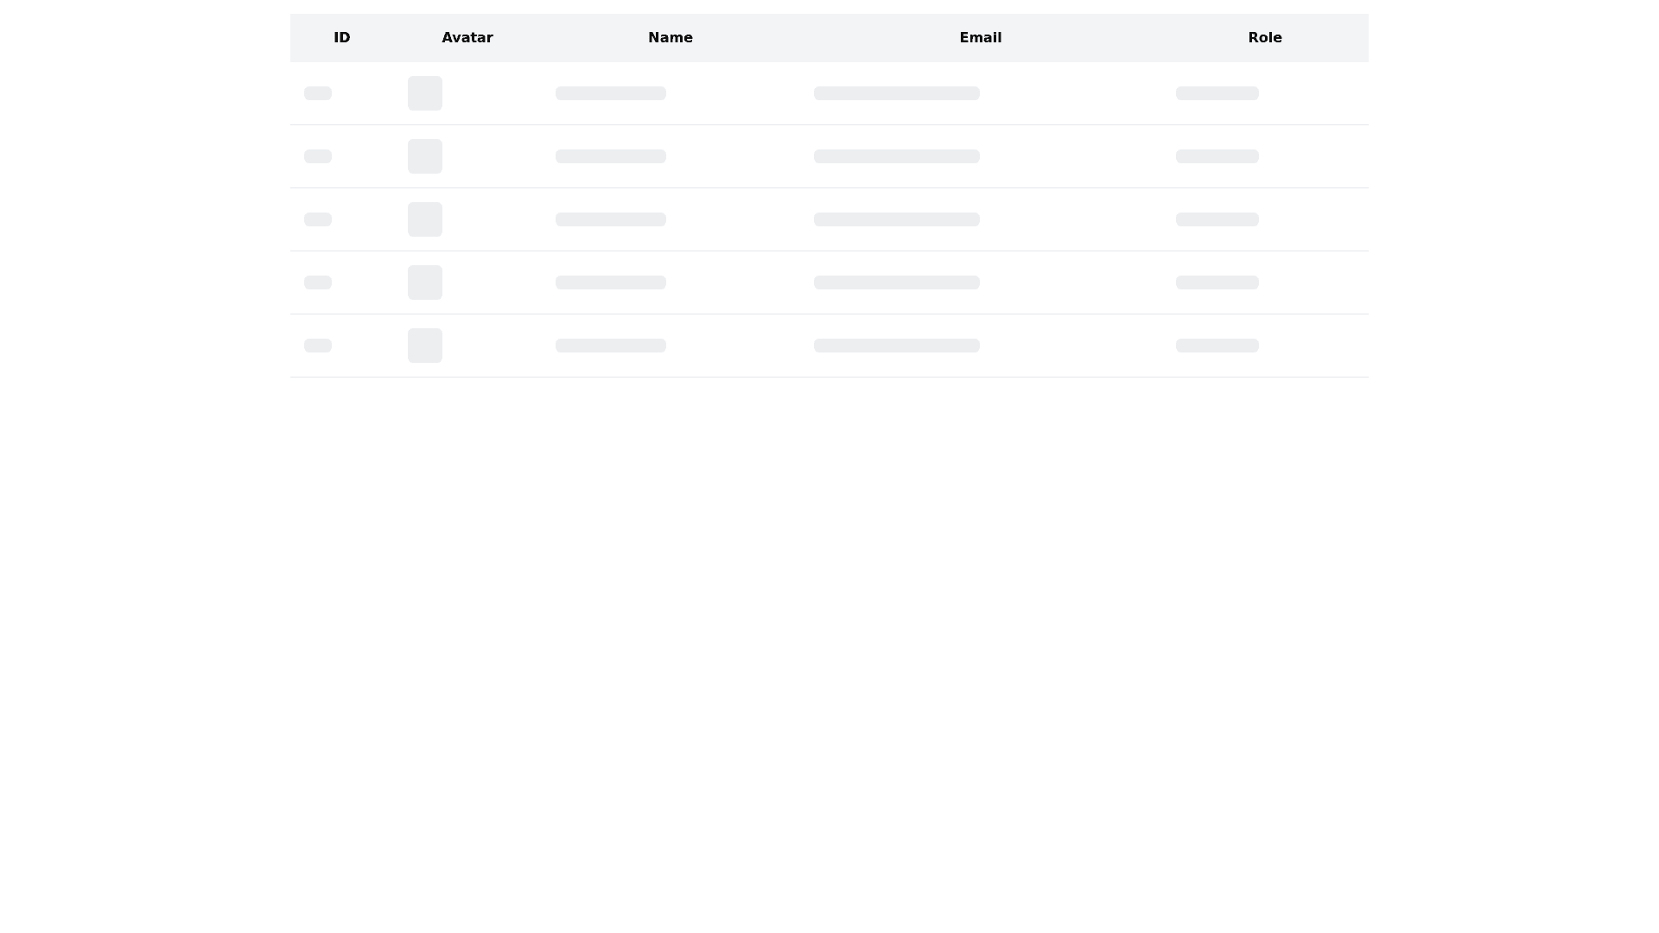1659x933 pixels.
Task: Click first row name placeholder
Action: (x=611, y=93)
